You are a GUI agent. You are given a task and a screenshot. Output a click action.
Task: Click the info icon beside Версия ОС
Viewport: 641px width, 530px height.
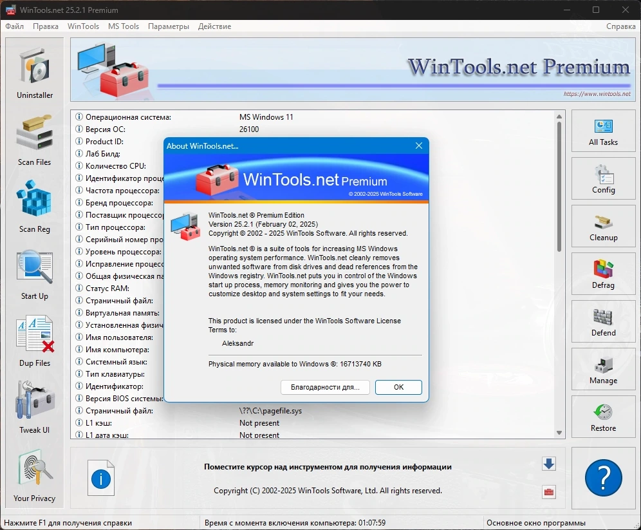pyautogui.click(x=79, y=129)
